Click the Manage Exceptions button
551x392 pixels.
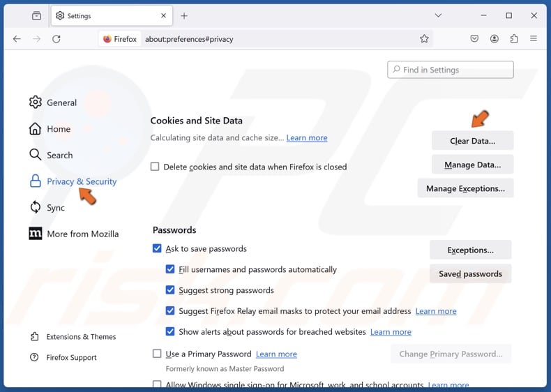click(x=466, y=188)
